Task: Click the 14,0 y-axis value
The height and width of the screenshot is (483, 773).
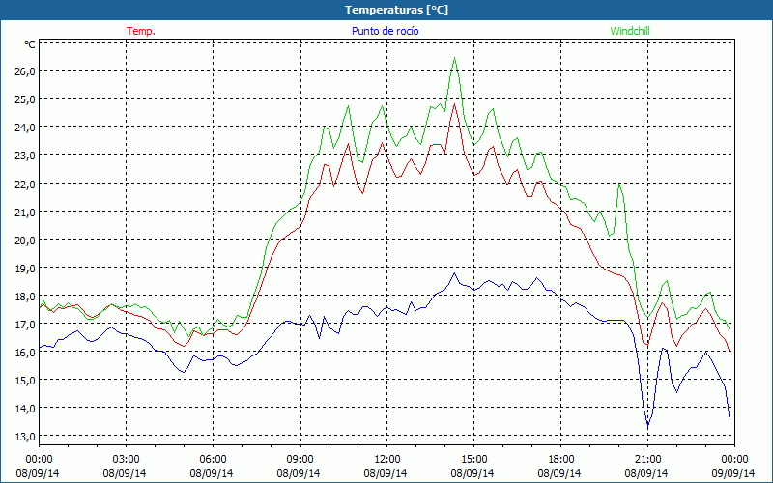Action: point(25,408)
